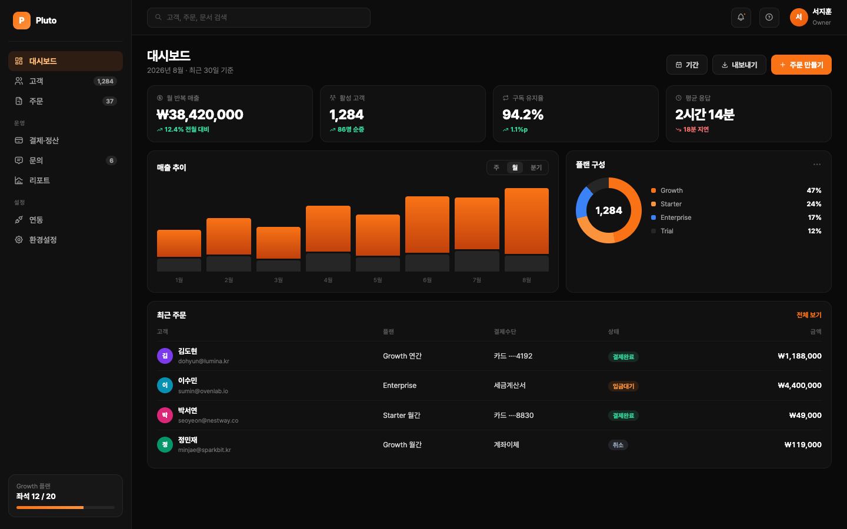Image resolution: width=847 pixels, height=529 pixels.
Task: Click the 전체 보기 link
Action: point(809,315)
